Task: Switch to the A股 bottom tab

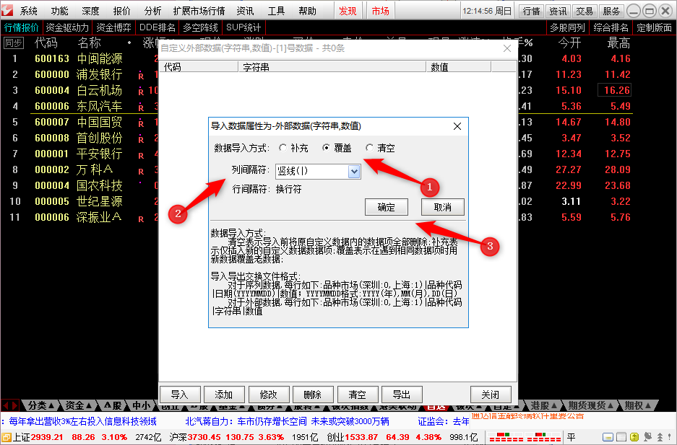Action: pos(113,405)
